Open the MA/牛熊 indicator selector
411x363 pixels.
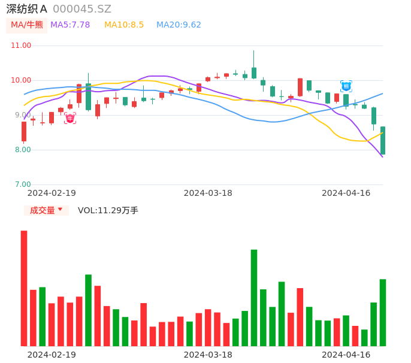pos(27,25)
